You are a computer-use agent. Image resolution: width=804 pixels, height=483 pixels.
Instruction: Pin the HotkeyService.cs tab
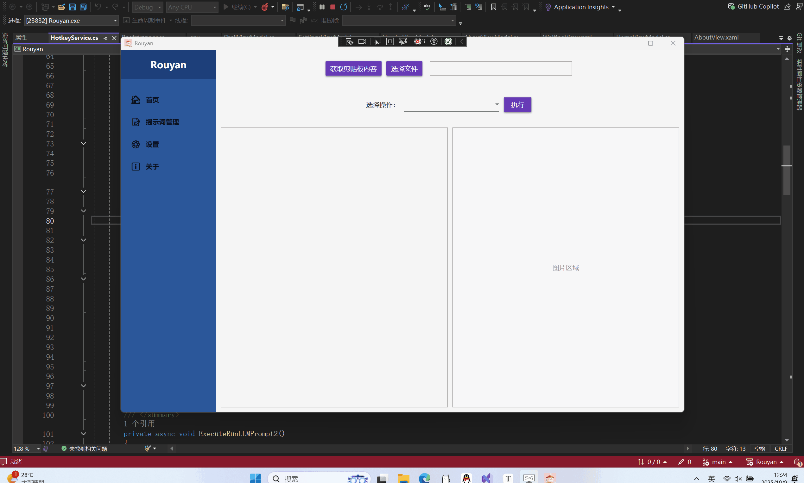point(105,38)
